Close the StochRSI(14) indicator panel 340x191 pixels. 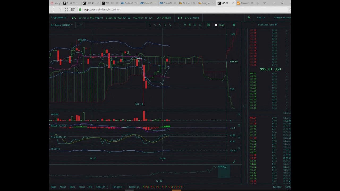pyautogui.click(x=239, y=137)
